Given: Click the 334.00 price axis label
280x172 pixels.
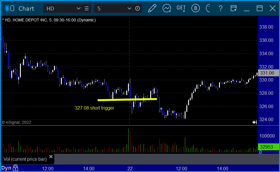Looking at the screenshot, I should click(x=266, y=53).
